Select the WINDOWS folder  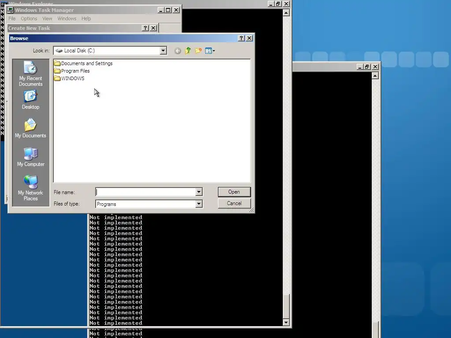[x=69, y=78]
